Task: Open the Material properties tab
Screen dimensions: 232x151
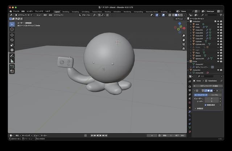Action: pyautogui.click(x=190, y=132)
